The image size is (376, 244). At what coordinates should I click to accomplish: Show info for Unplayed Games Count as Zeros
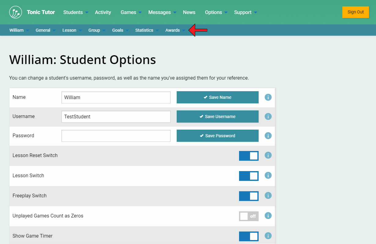coord(268,216)
